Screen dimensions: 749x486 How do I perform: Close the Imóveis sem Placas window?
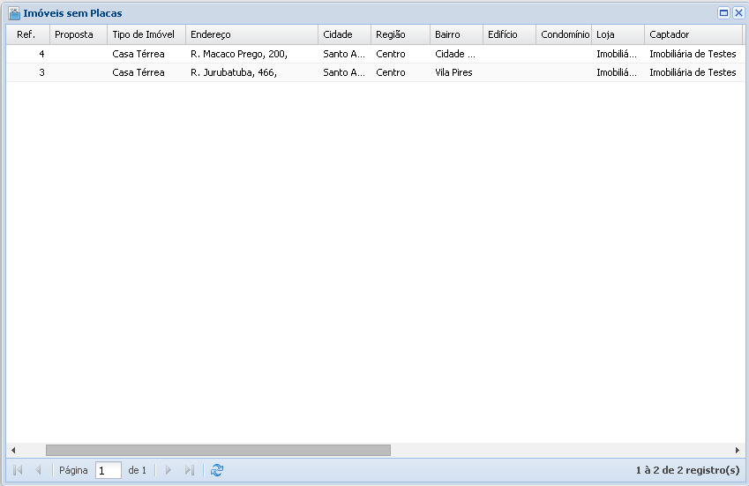click(738, 13)
